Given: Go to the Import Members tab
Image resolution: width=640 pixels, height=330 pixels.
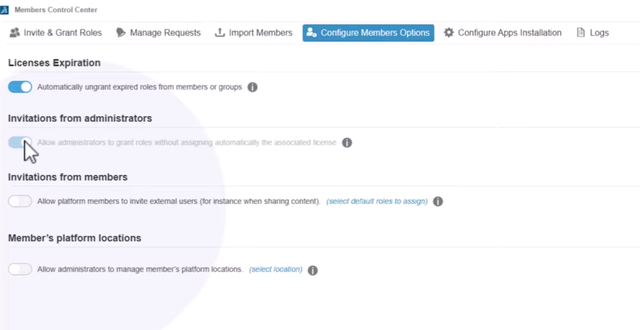Looking at the screenshot, I should point(254,32).
